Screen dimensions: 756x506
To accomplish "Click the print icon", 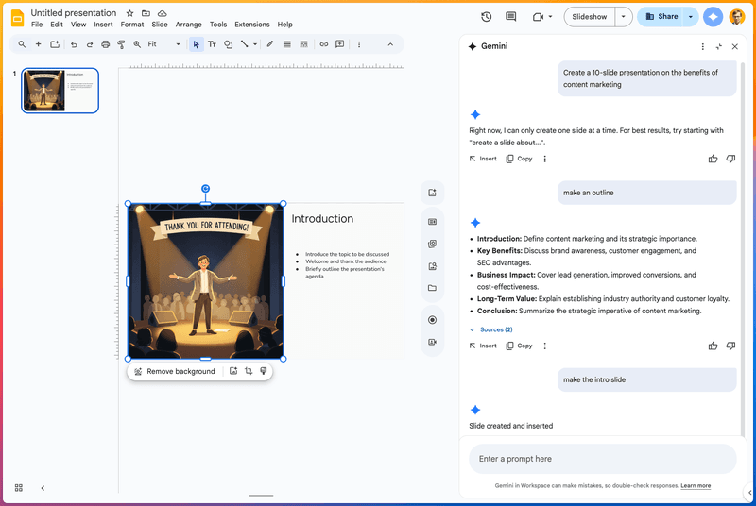I will [x=106, y=44].
